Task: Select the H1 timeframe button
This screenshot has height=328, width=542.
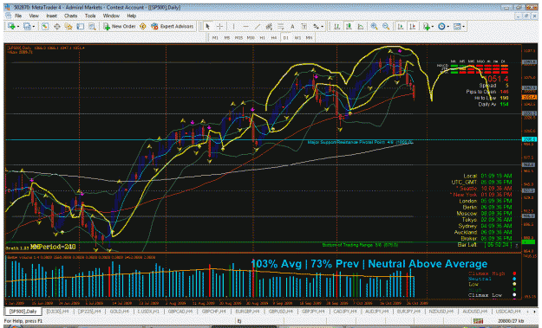Action: [263, 37]
